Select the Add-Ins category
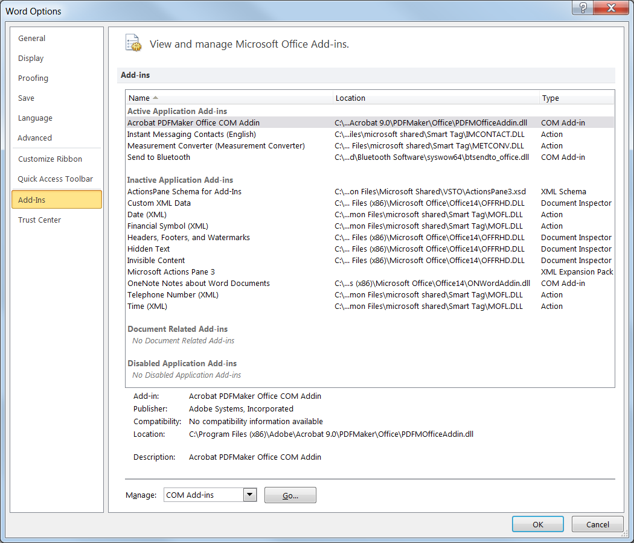The image size is (634, 543). [57, 200]
